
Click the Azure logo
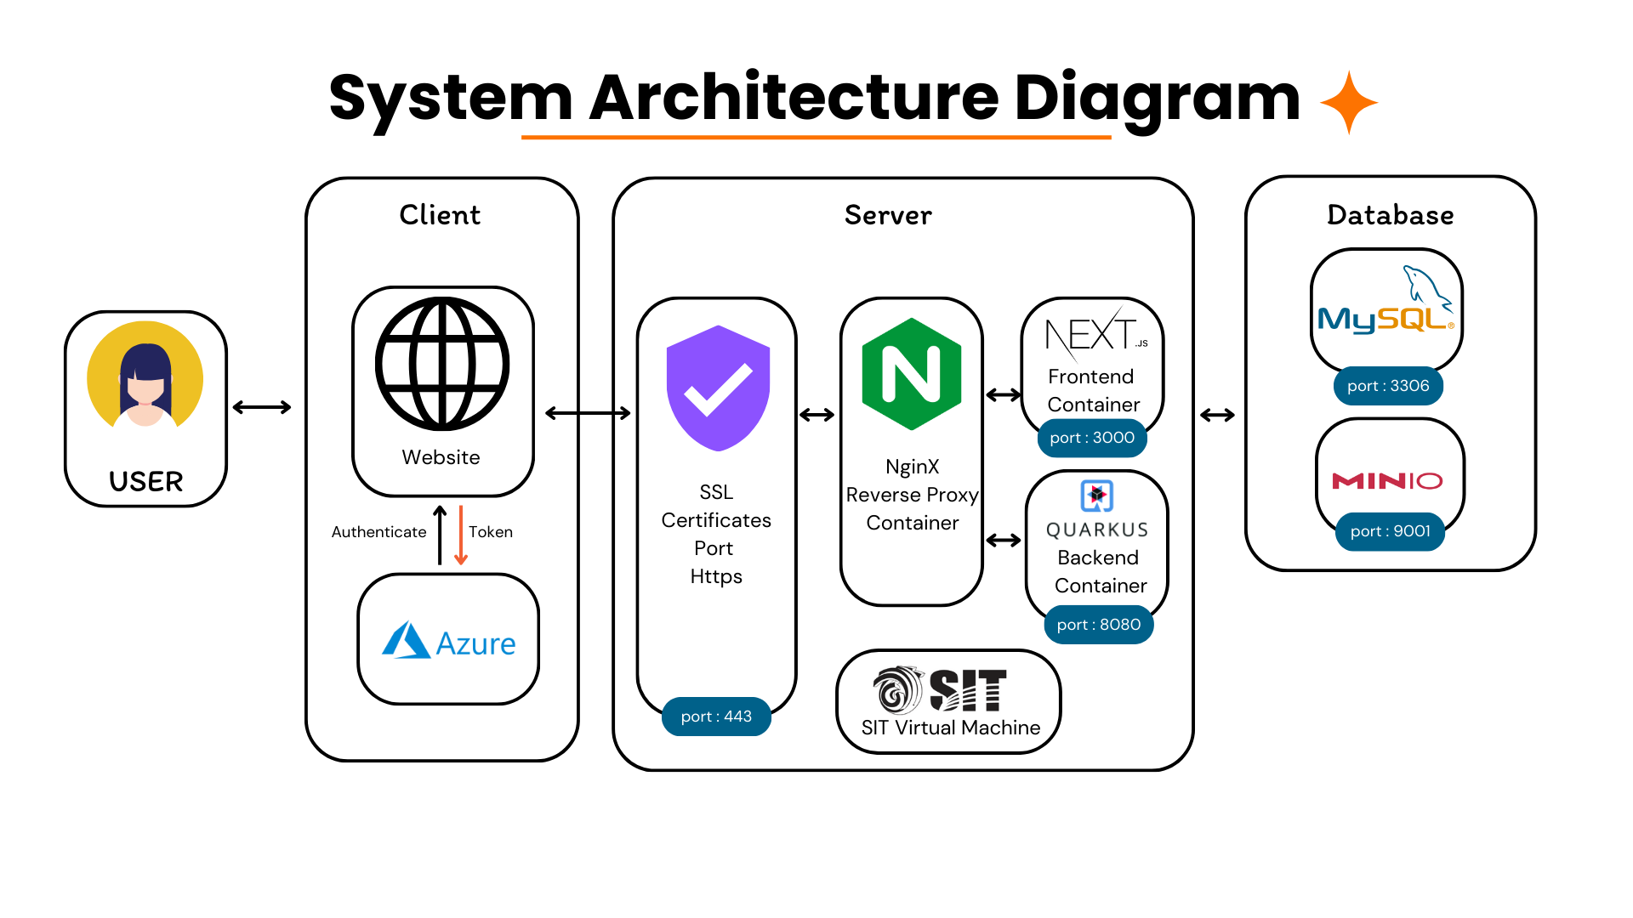coord(448,641)
